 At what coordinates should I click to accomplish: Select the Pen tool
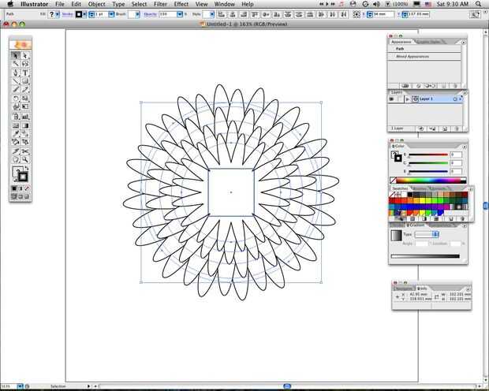[x=16, y=73]
